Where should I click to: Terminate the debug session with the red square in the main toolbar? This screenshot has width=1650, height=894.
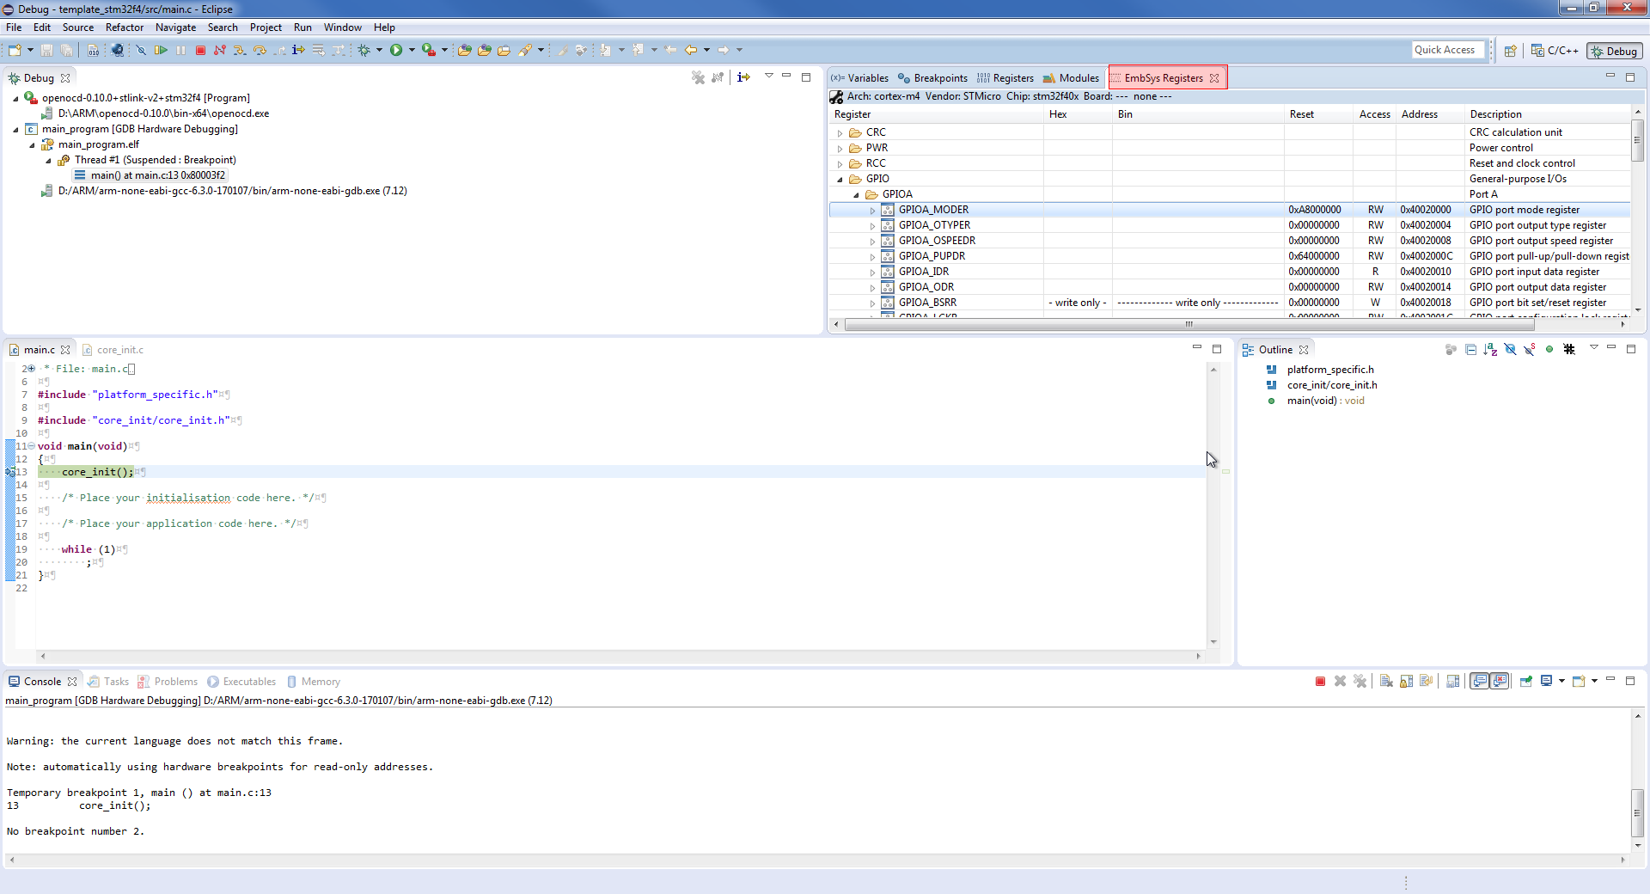(x=200, y=51)
